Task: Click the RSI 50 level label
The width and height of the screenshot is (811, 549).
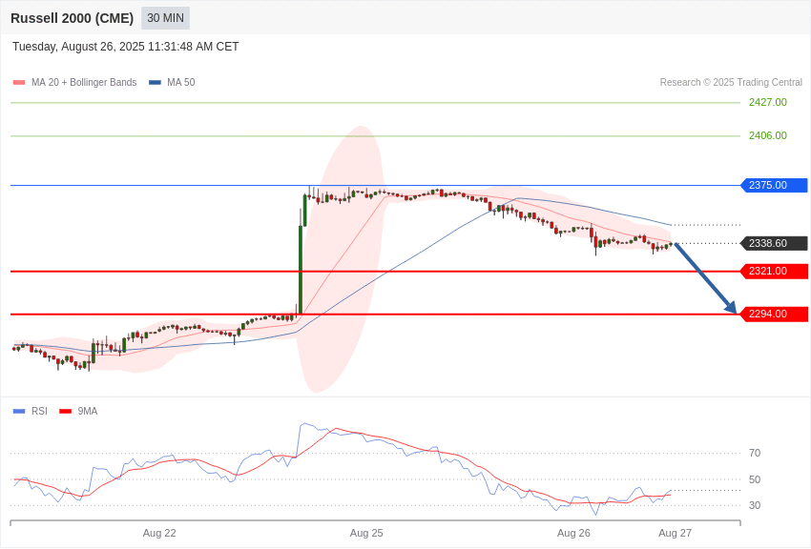Action: (755, 479)
